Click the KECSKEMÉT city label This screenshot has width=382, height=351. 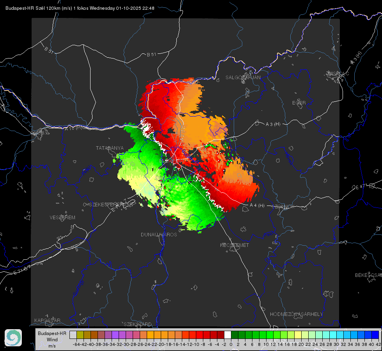click(x=235, y=245)
